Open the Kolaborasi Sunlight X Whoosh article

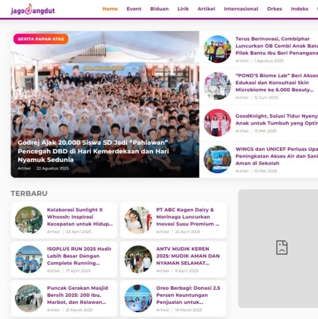tap(80, 217)
